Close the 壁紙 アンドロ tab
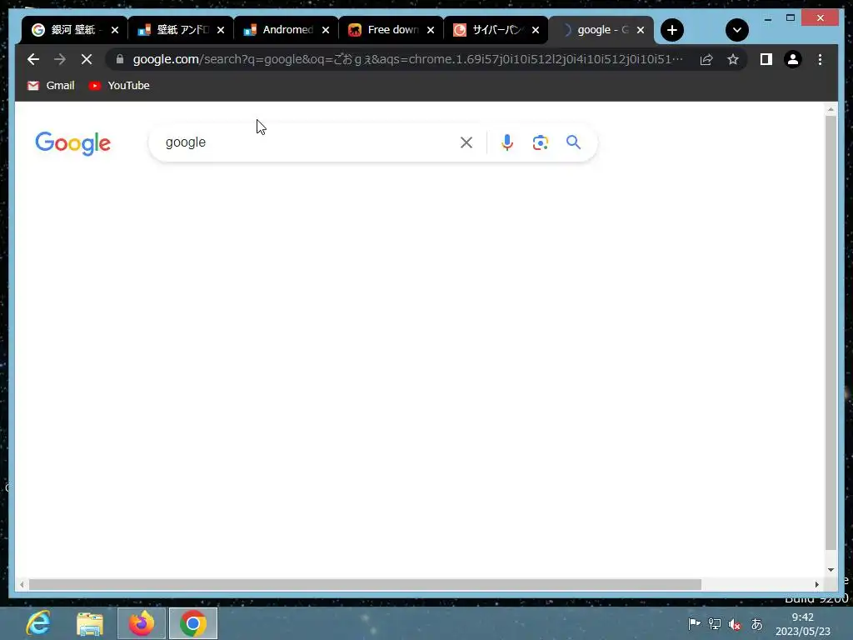 pos(220,30)
